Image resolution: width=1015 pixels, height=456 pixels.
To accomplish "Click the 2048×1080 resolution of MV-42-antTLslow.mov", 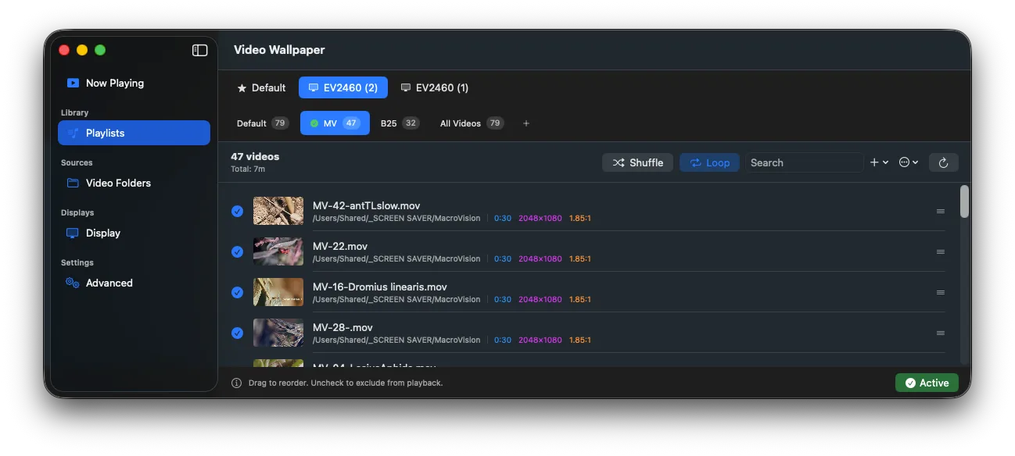I will click(540, 218).
